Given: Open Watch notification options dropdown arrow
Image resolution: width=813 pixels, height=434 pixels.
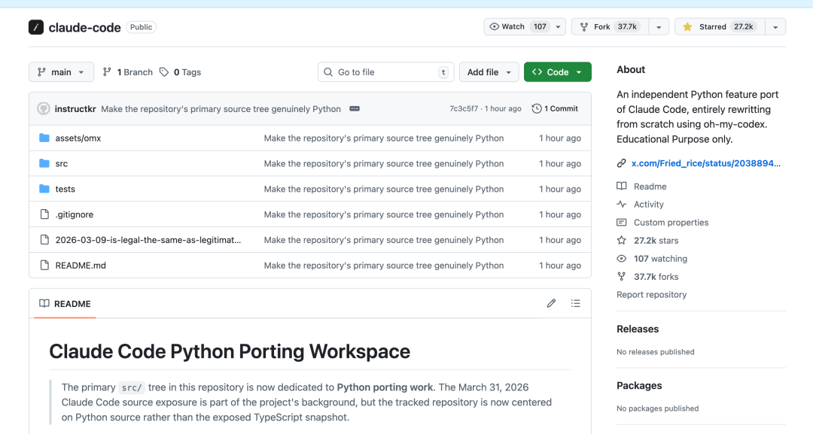Looking at the screenshot, I should coord(558,27).
